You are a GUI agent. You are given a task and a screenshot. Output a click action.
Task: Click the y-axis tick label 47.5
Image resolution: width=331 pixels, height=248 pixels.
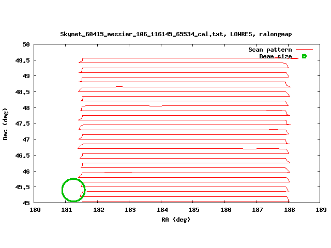tap(22, 123)
